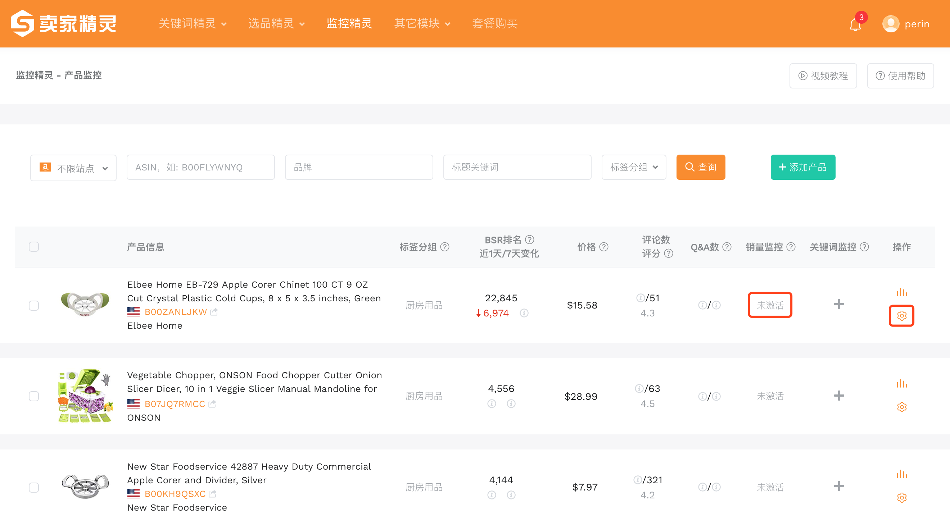The height and width of the screenshot is (525, 950).
Task: Click 未激活 sales status for New Star Foodservice
Action: tap(770, 487)
